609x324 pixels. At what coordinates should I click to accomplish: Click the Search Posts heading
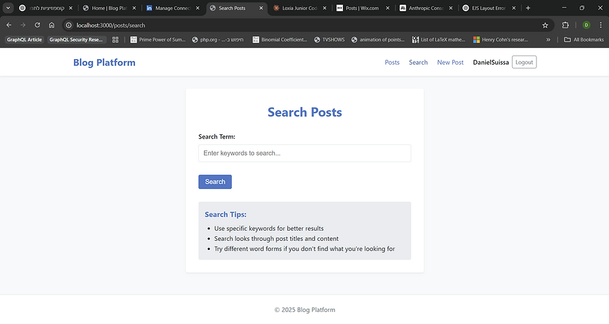pyautogui.click(x=304, y=113)
